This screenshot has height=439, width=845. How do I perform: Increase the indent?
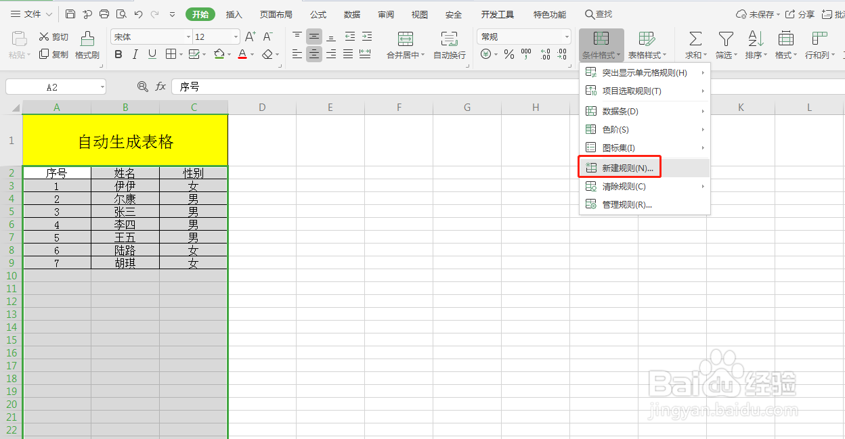366,37
